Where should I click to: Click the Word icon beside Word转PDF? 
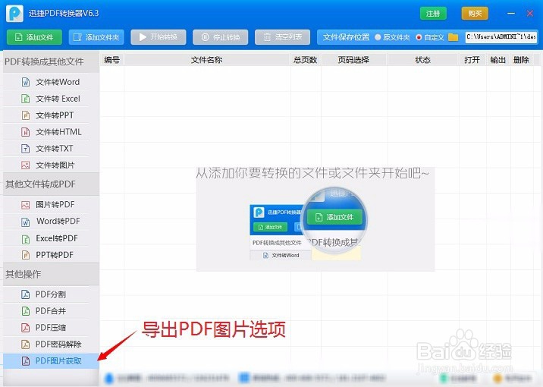pos(26,222)
